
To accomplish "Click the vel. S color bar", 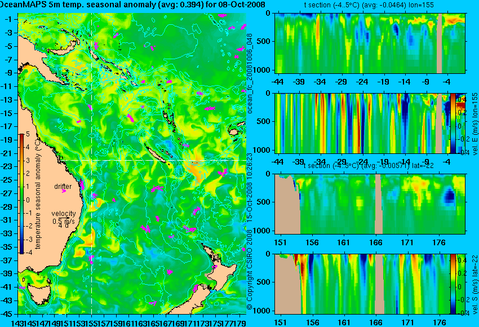I will 453,284.
